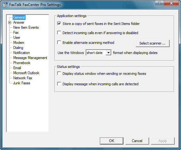Select Dialing in the tree
The image size is (181, 150).
point(18,48)
